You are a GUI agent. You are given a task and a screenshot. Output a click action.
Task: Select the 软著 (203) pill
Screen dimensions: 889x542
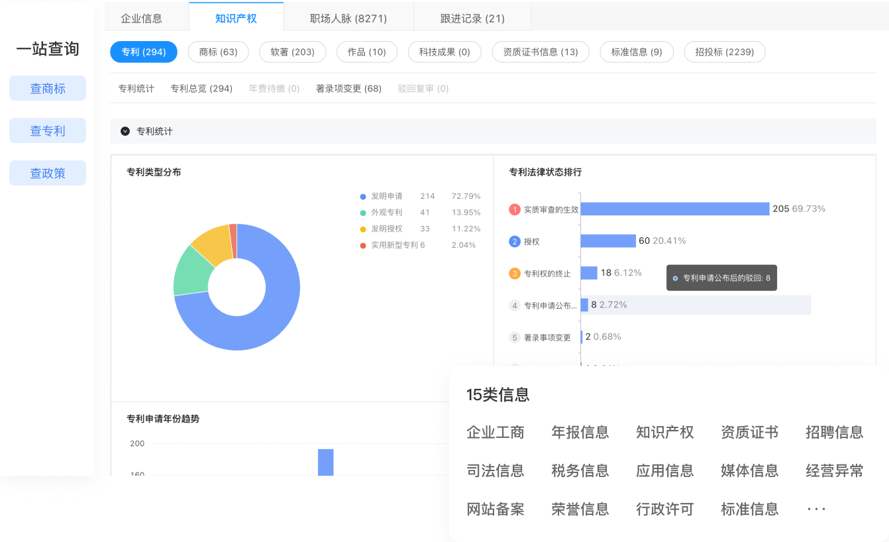(x=292, y=52)
